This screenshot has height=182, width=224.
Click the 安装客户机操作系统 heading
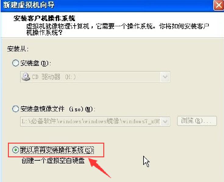point(44,18)
